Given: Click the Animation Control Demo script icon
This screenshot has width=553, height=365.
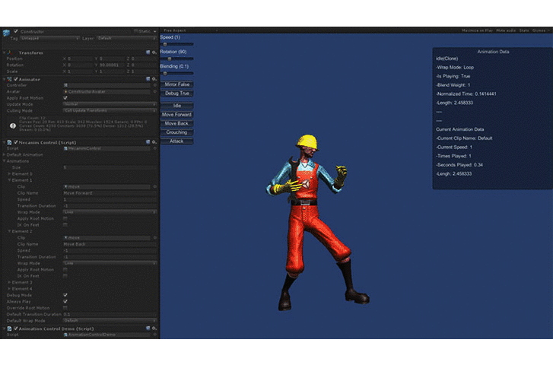Looking at the screenshot, I should pos(10,328).
